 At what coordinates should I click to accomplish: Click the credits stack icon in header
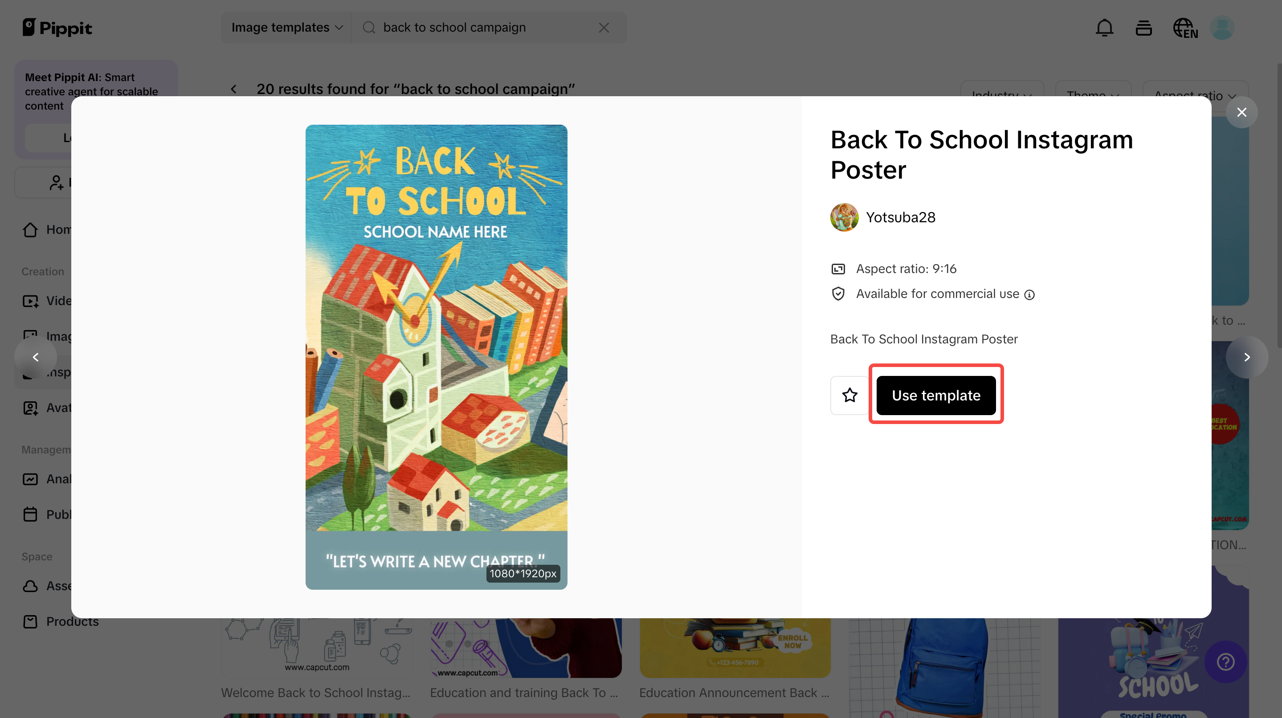point(1143,28)
